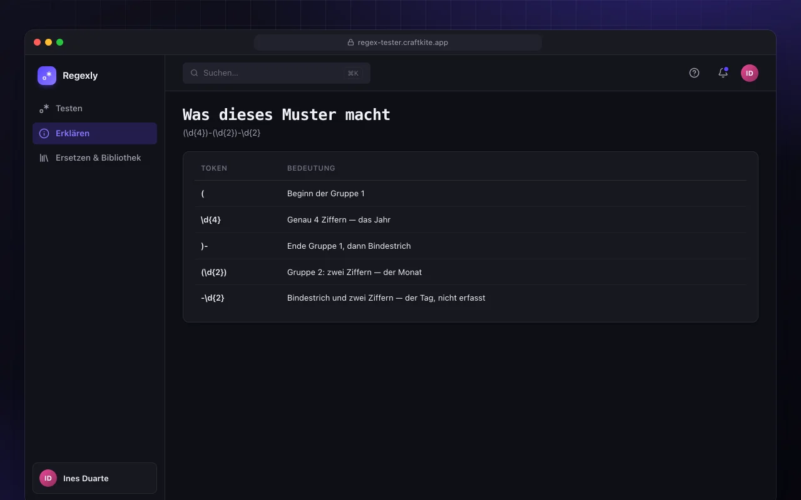Click the magnifier icon in search bar
This screenshot has width=801, height=500.
point(195,73)
